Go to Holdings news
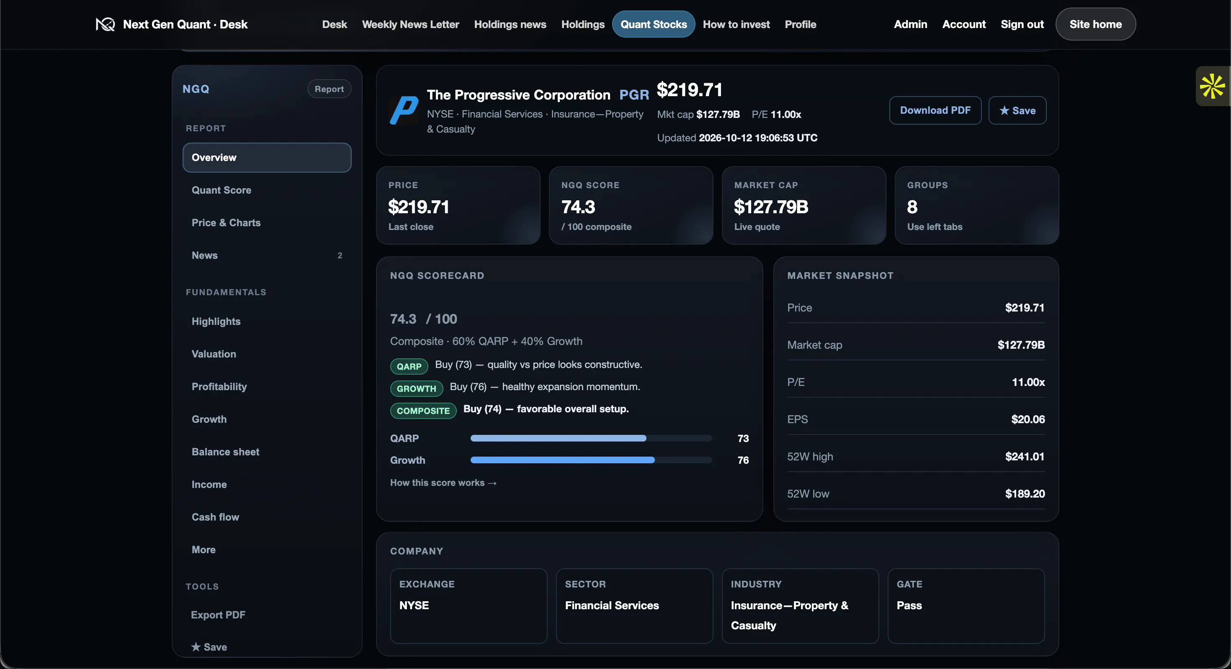 pos(510,24)
